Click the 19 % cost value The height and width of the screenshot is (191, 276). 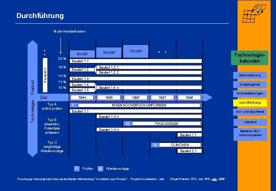(x=62, y=67)
